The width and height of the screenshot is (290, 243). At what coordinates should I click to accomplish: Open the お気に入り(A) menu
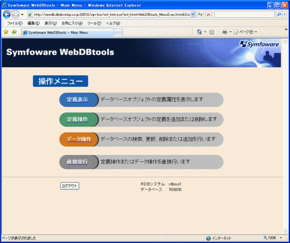tap(72, 23)
